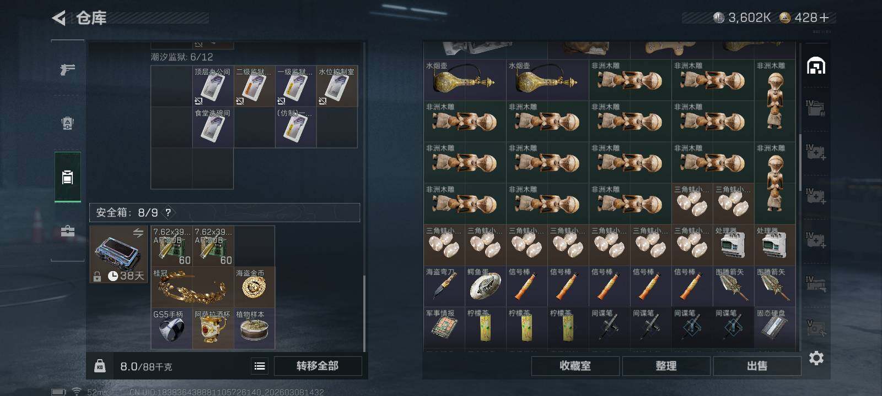Click the 整理 organize button
Screen dimensions: 882x396
(x=666, y=366)
